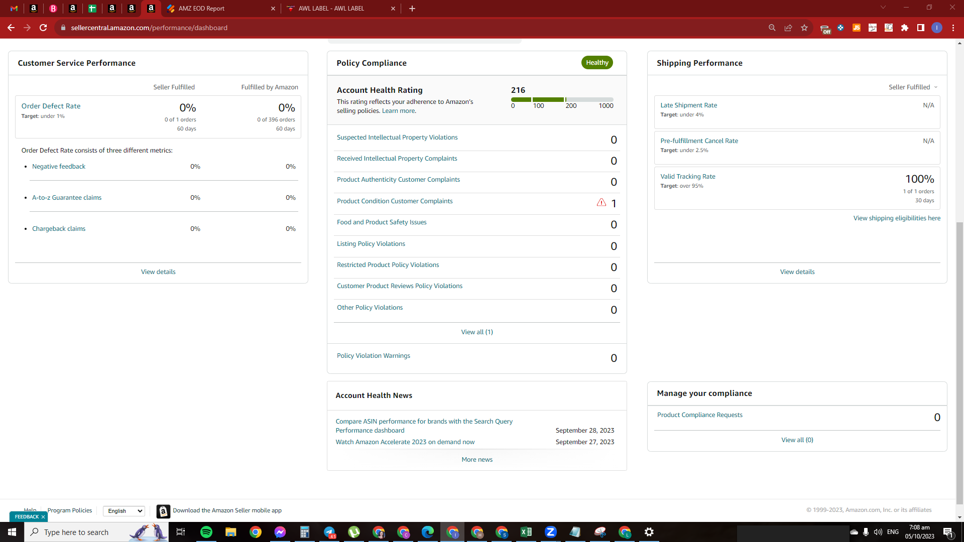The image size is (964, 542).
Task: Click the share page icon in address bar
Action: (788, 28)
